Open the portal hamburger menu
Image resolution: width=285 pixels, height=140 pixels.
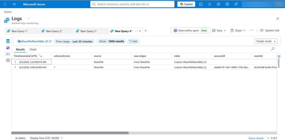pyautogui.click(x=14, y=4)
